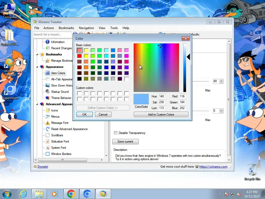This screenshot has height=199, width=265.
Task: Open Windows Explorer from the taskbar
Action: (x=39, y=194)
